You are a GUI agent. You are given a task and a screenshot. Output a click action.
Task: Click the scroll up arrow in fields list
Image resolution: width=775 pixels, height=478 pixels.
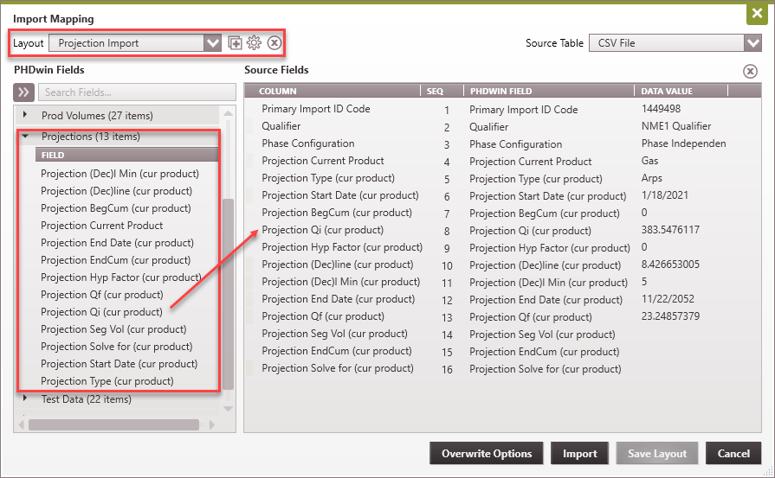click(228, 113)
